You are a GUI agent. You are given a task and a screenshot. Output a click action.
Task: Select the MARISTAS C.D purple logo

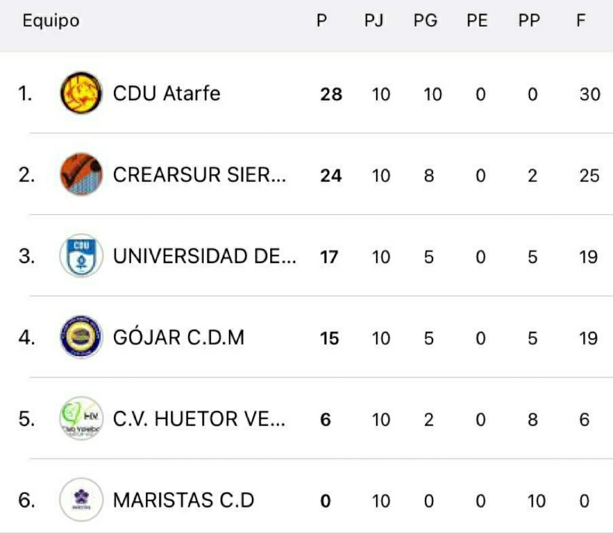click(81, 500)
